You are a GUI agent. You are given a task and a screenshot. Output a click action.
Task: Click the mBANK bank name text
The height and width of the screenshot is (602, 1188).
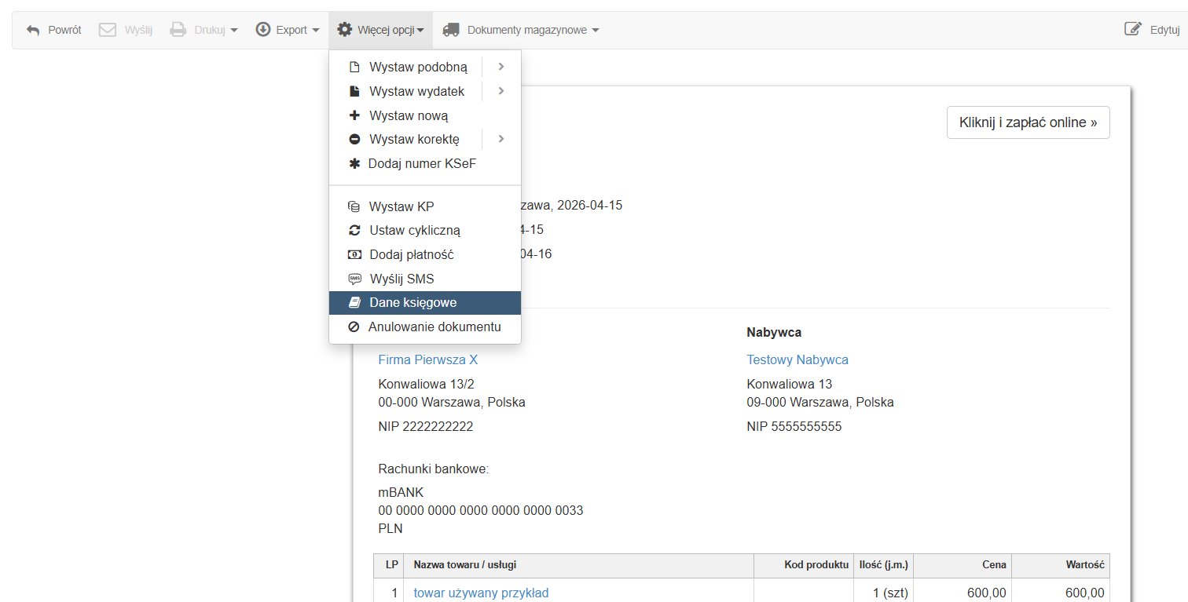pyautogui.click(x=401, y=493)
